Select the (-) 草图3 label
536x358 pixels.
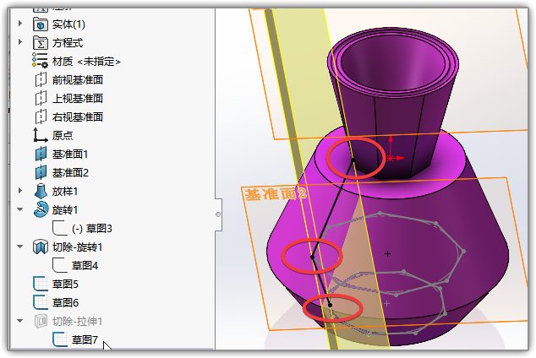click(x=92, y=229)
